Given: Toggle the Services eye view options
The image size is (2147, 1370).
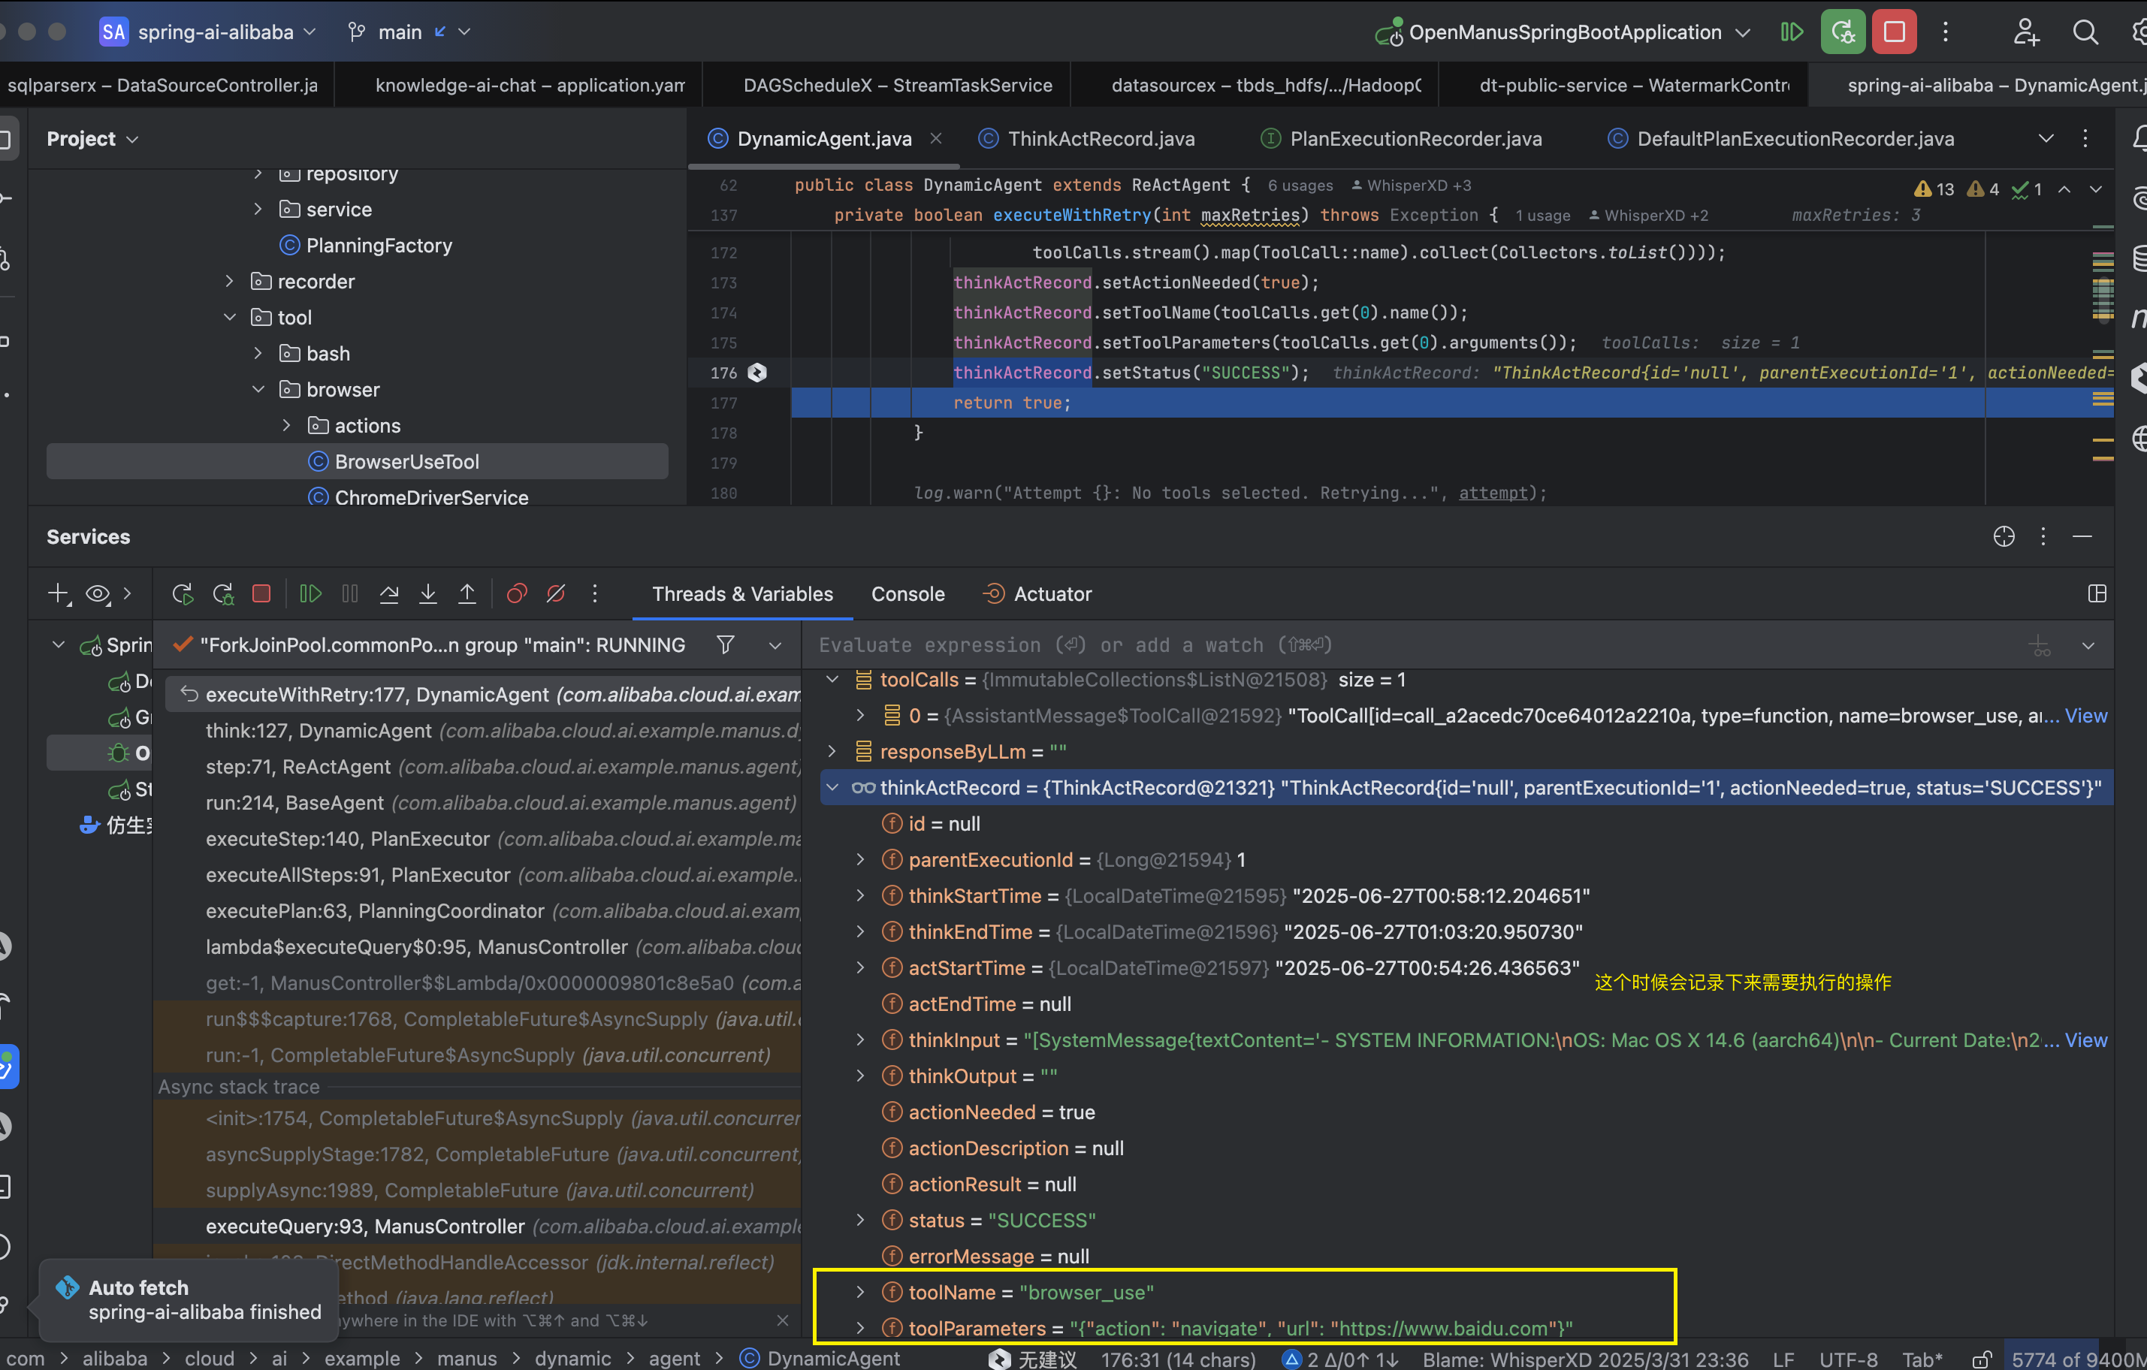Looking at the screenshot, I should pos(98,593).
